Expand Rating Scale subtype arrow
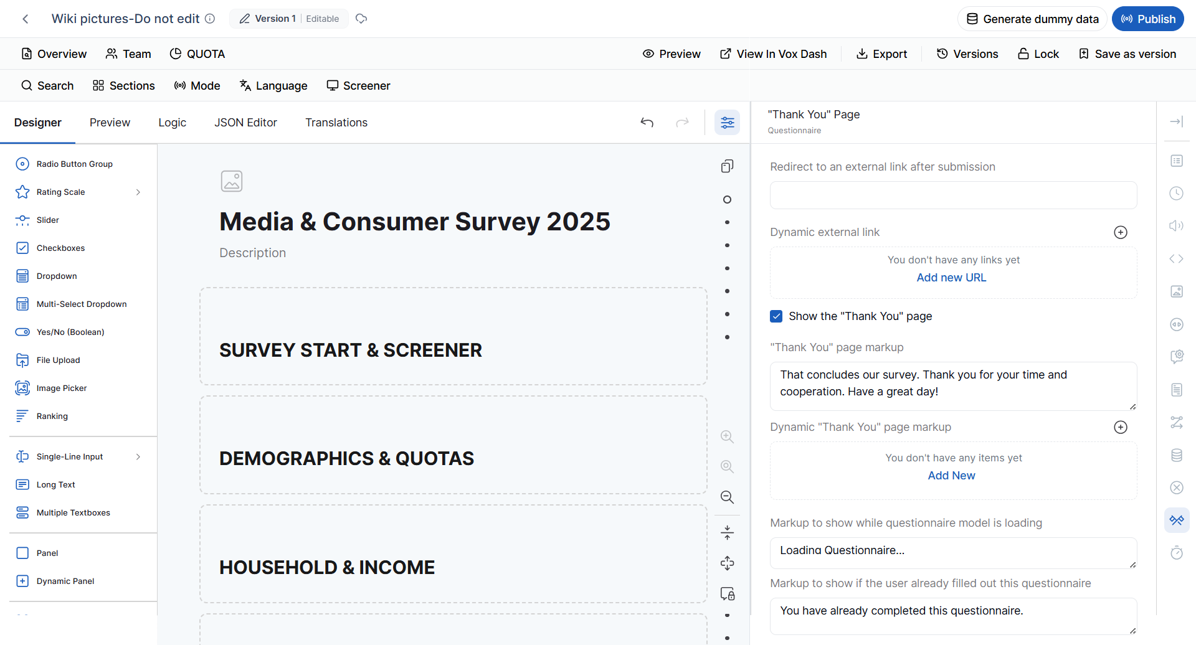This screenshot has width=1196, height=645. pyautogui.click(x=138, y=192)
